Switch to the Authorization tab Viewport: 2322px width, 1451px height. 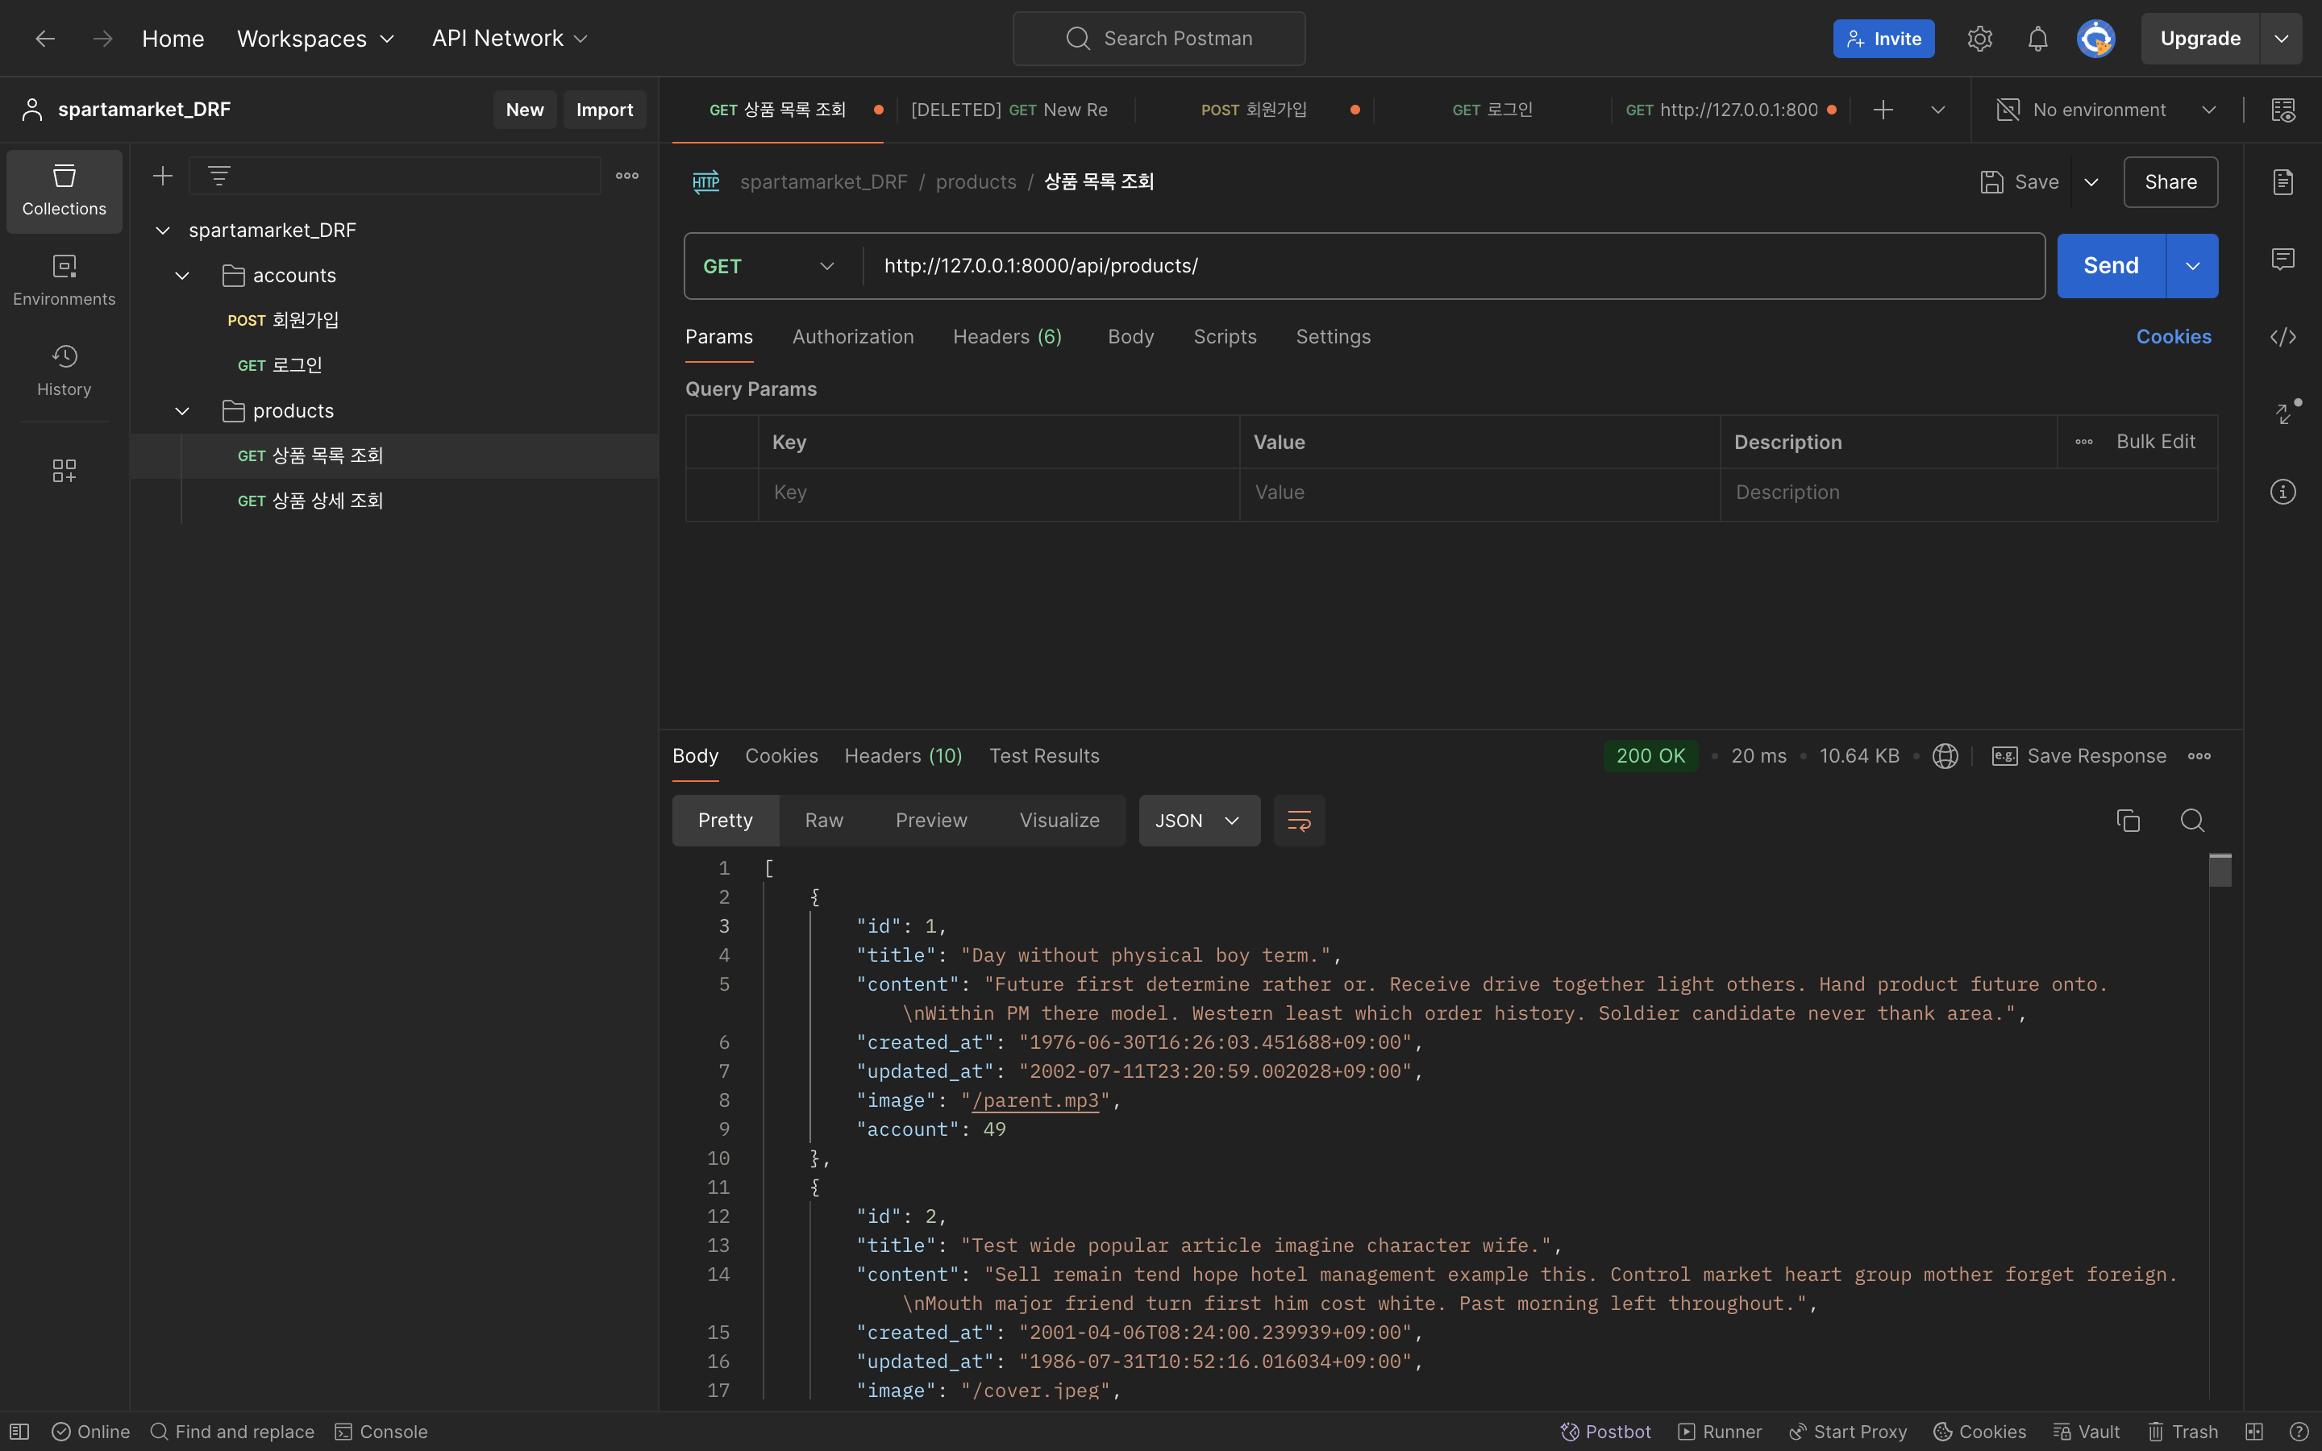[853, 337]
